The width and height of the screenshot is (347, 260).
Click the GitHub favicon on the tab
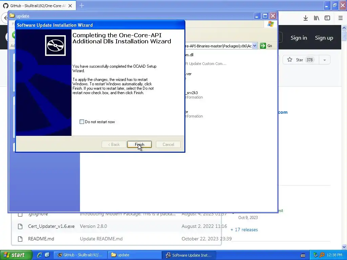6,6
